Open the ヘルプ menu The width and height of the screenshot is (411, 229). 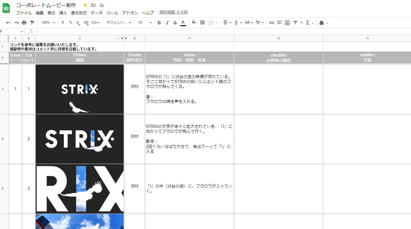pos(148,13)
